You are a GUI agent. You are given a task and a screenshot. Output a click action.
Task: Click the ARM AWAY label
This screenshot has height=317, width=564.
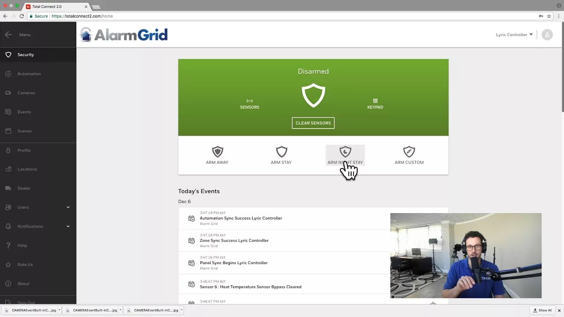point(217,162)
